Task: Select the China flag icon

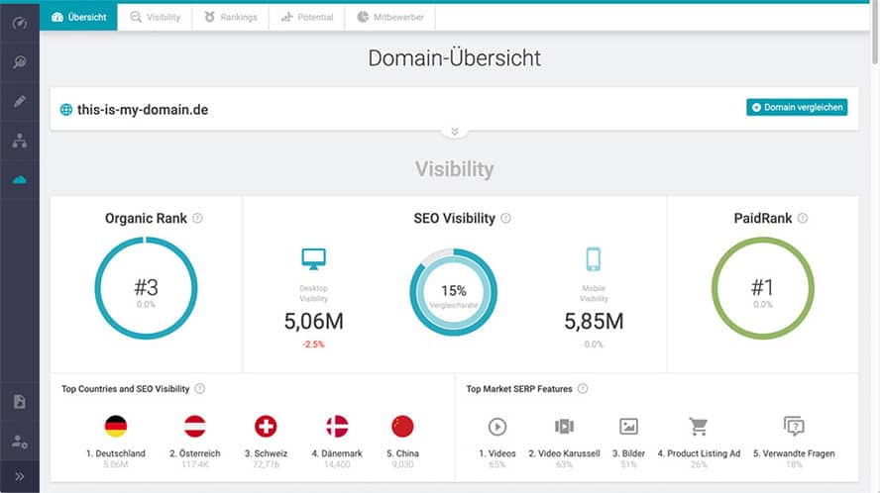Action: pyautogui.click(x=402, y=427)
